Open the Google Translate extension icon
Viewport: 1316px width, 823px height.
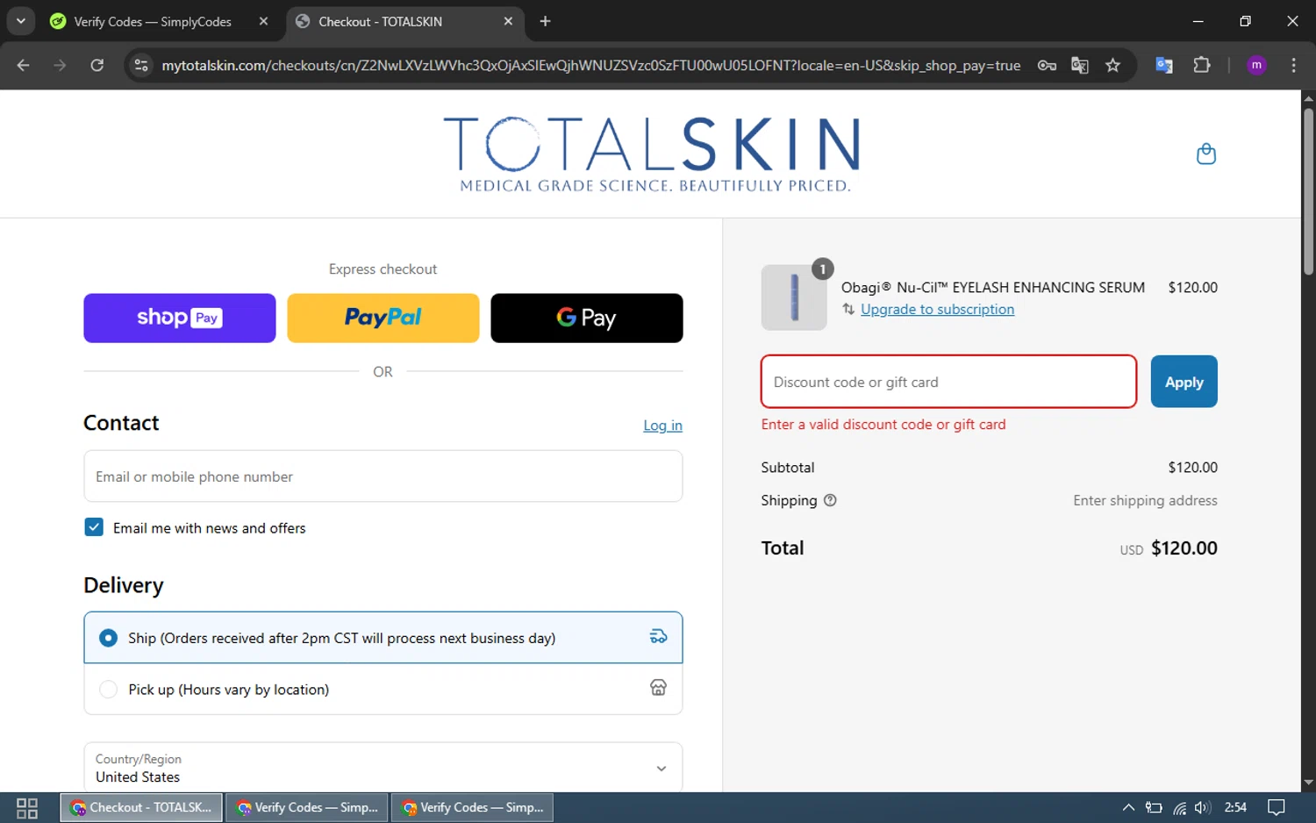pos(1164,65)
